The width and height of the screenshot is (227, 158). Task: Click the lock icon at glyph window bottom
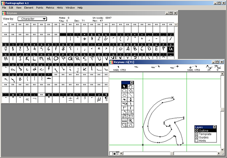click(115, 153)
